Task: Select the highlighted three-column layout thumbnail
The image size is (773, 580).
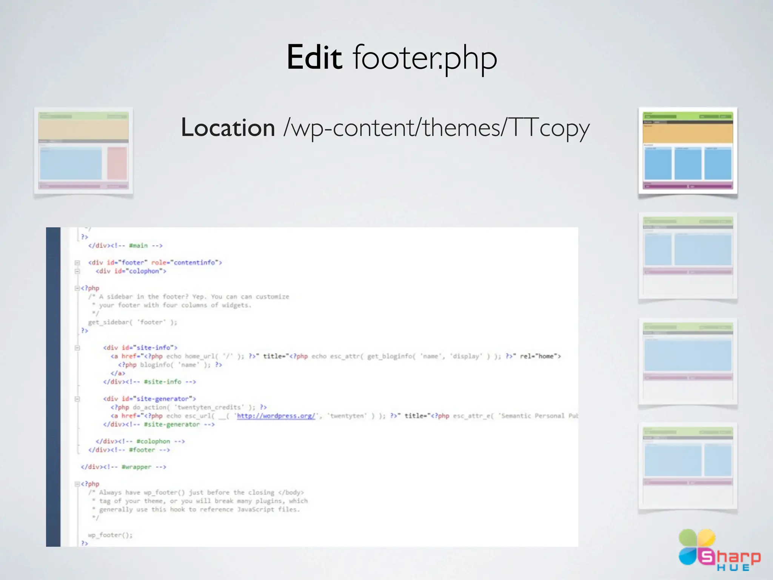Action: point(688,151)
